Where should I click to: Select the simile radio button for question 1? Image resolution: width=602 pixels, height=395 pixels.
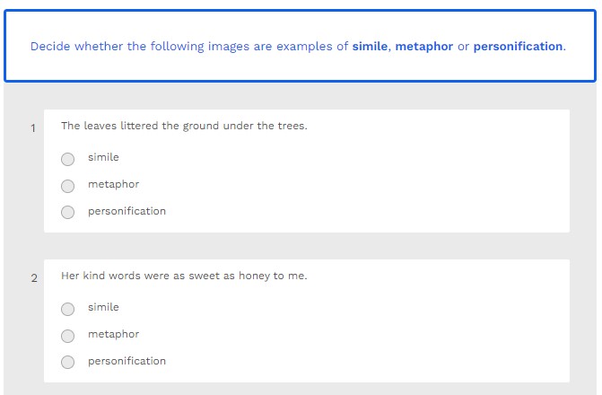click(68, 159)
